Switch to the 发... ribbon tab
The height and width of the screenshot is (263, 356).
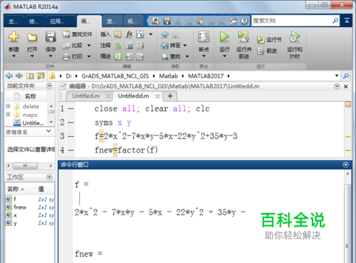(x=112, y=21)
